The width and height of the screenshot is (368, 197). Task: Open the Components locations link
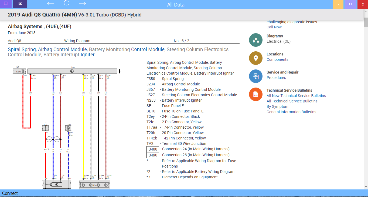pyautogui.click(x=277, y=59)
